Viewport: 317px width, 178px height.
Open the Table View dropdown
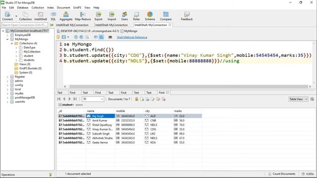tap(298, 99)
